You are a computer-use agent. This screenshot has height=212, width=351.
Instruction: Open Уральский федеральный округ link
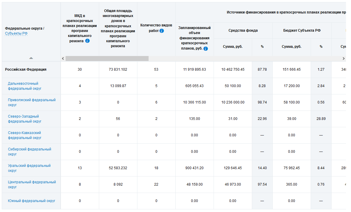click(x=29, y=168)
